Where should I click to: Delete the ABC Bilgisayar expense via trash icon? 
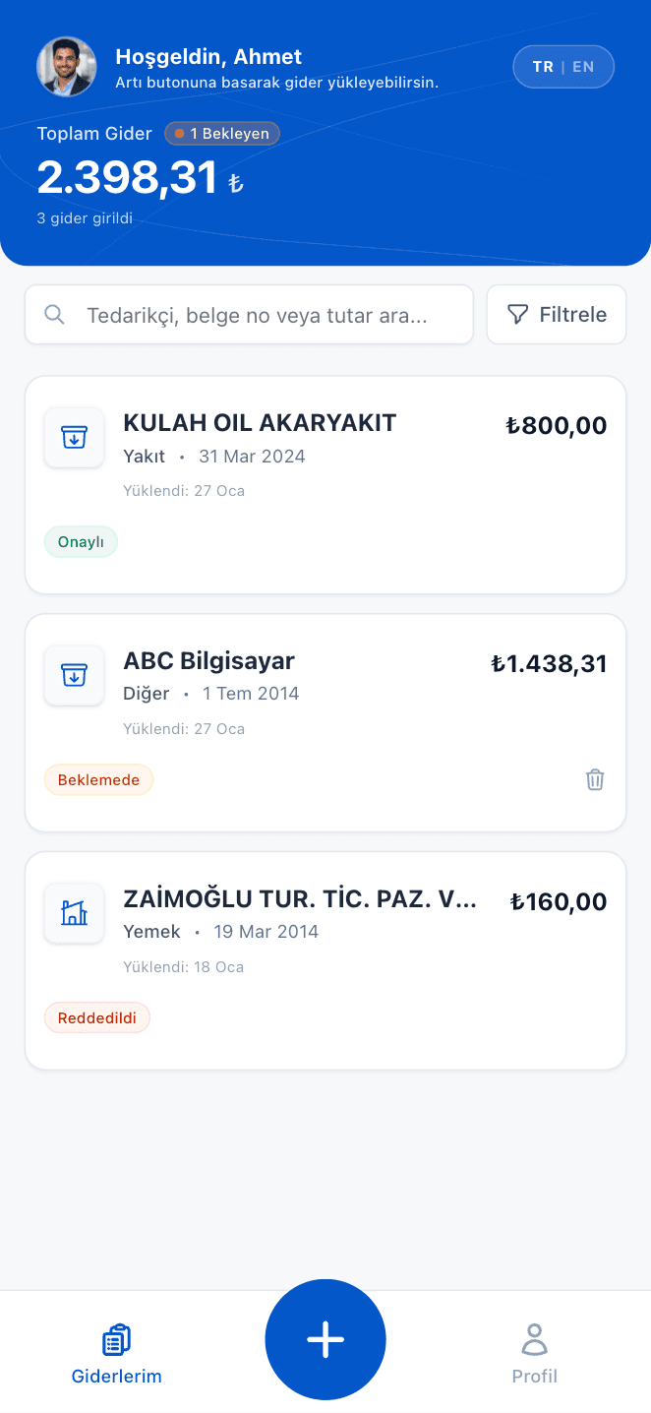tap(594, 779)
